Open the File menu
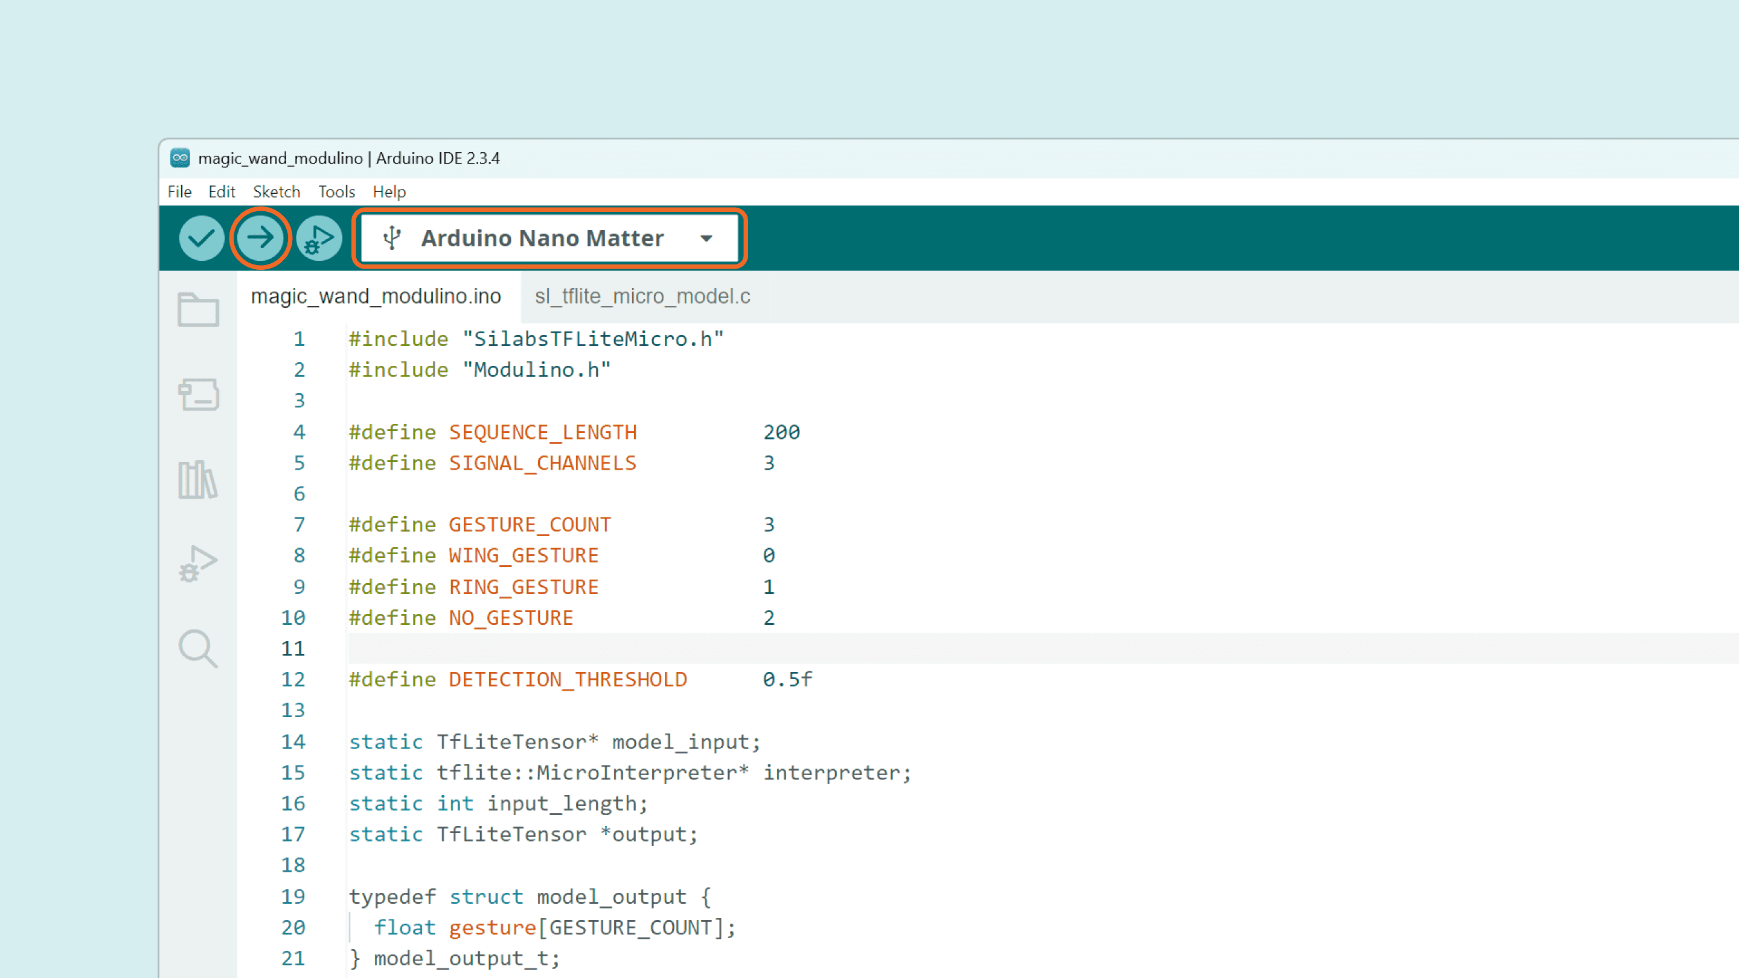Viewport: 1739px width, 978px height. pyautogui.click(x=179, y=192)
